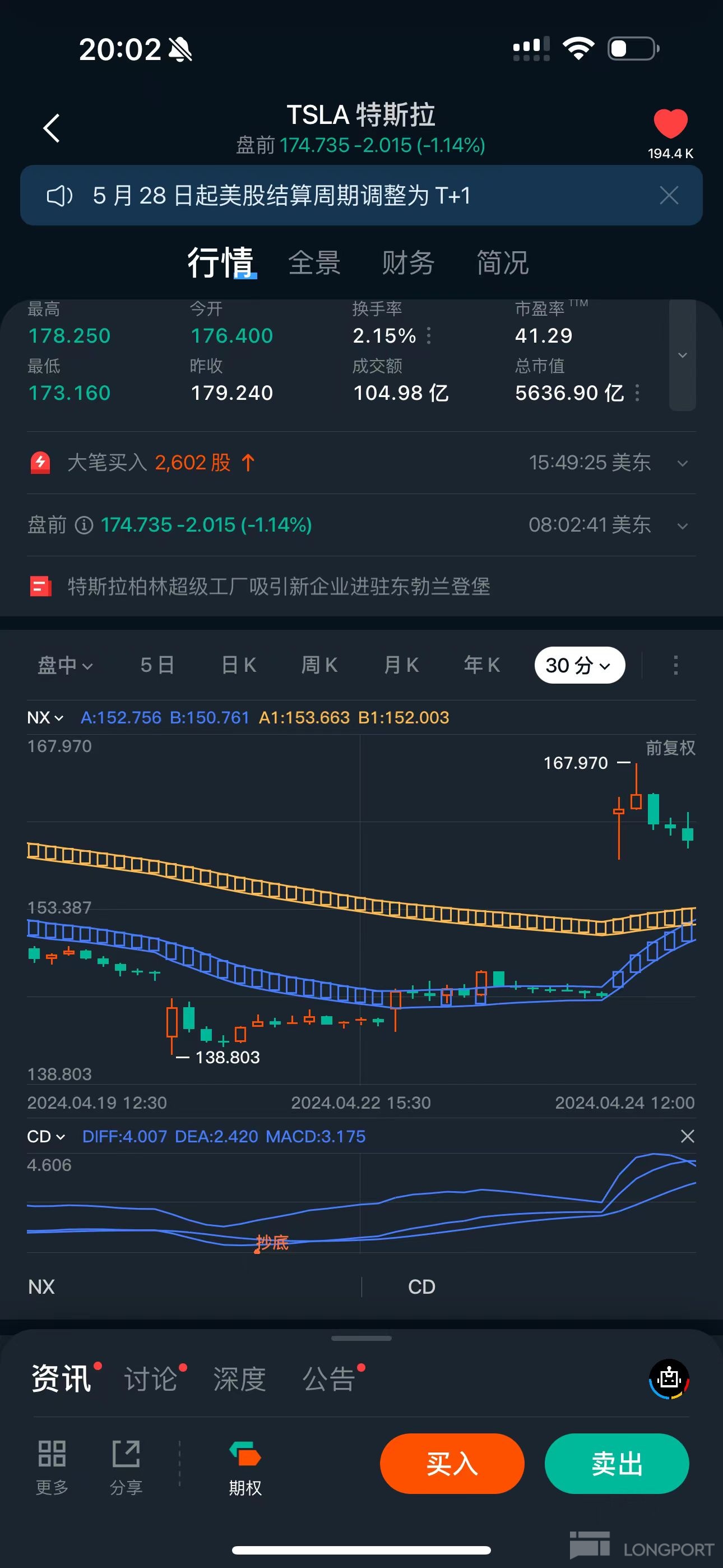Open the 财务 tab
Screen dimensions: 723x1568
[x=408, y=263]
